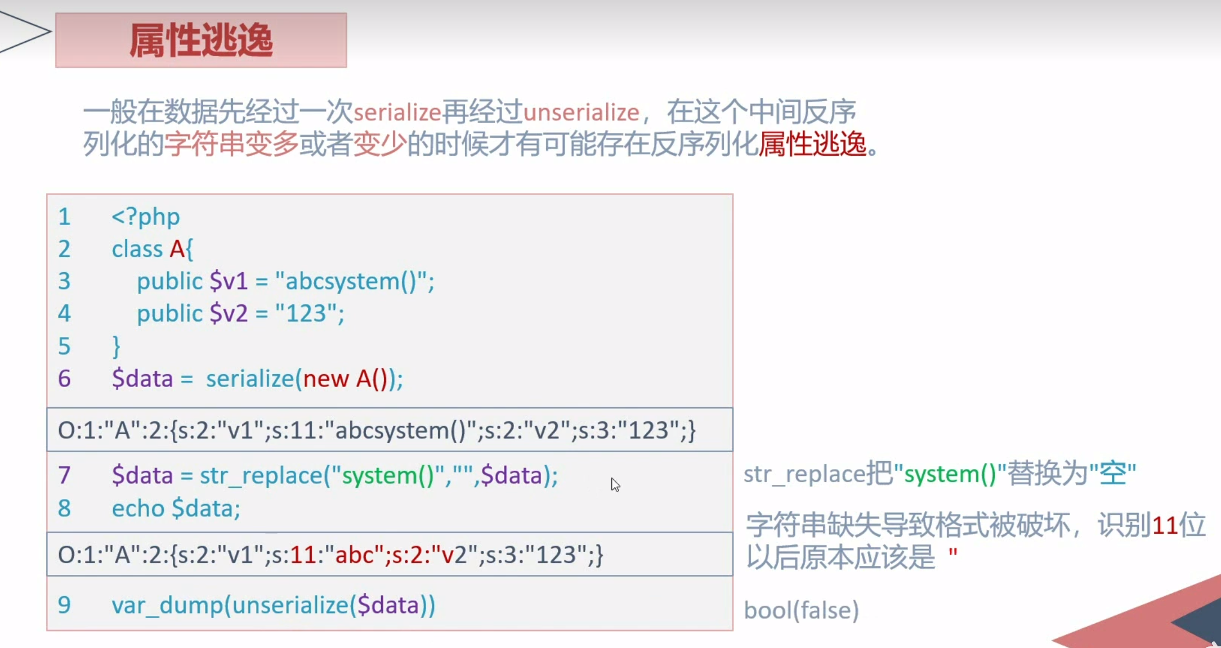Click the red word unserialize in the paragraph
Viewport: 1221px width, 648px height.
pos(581,112)
